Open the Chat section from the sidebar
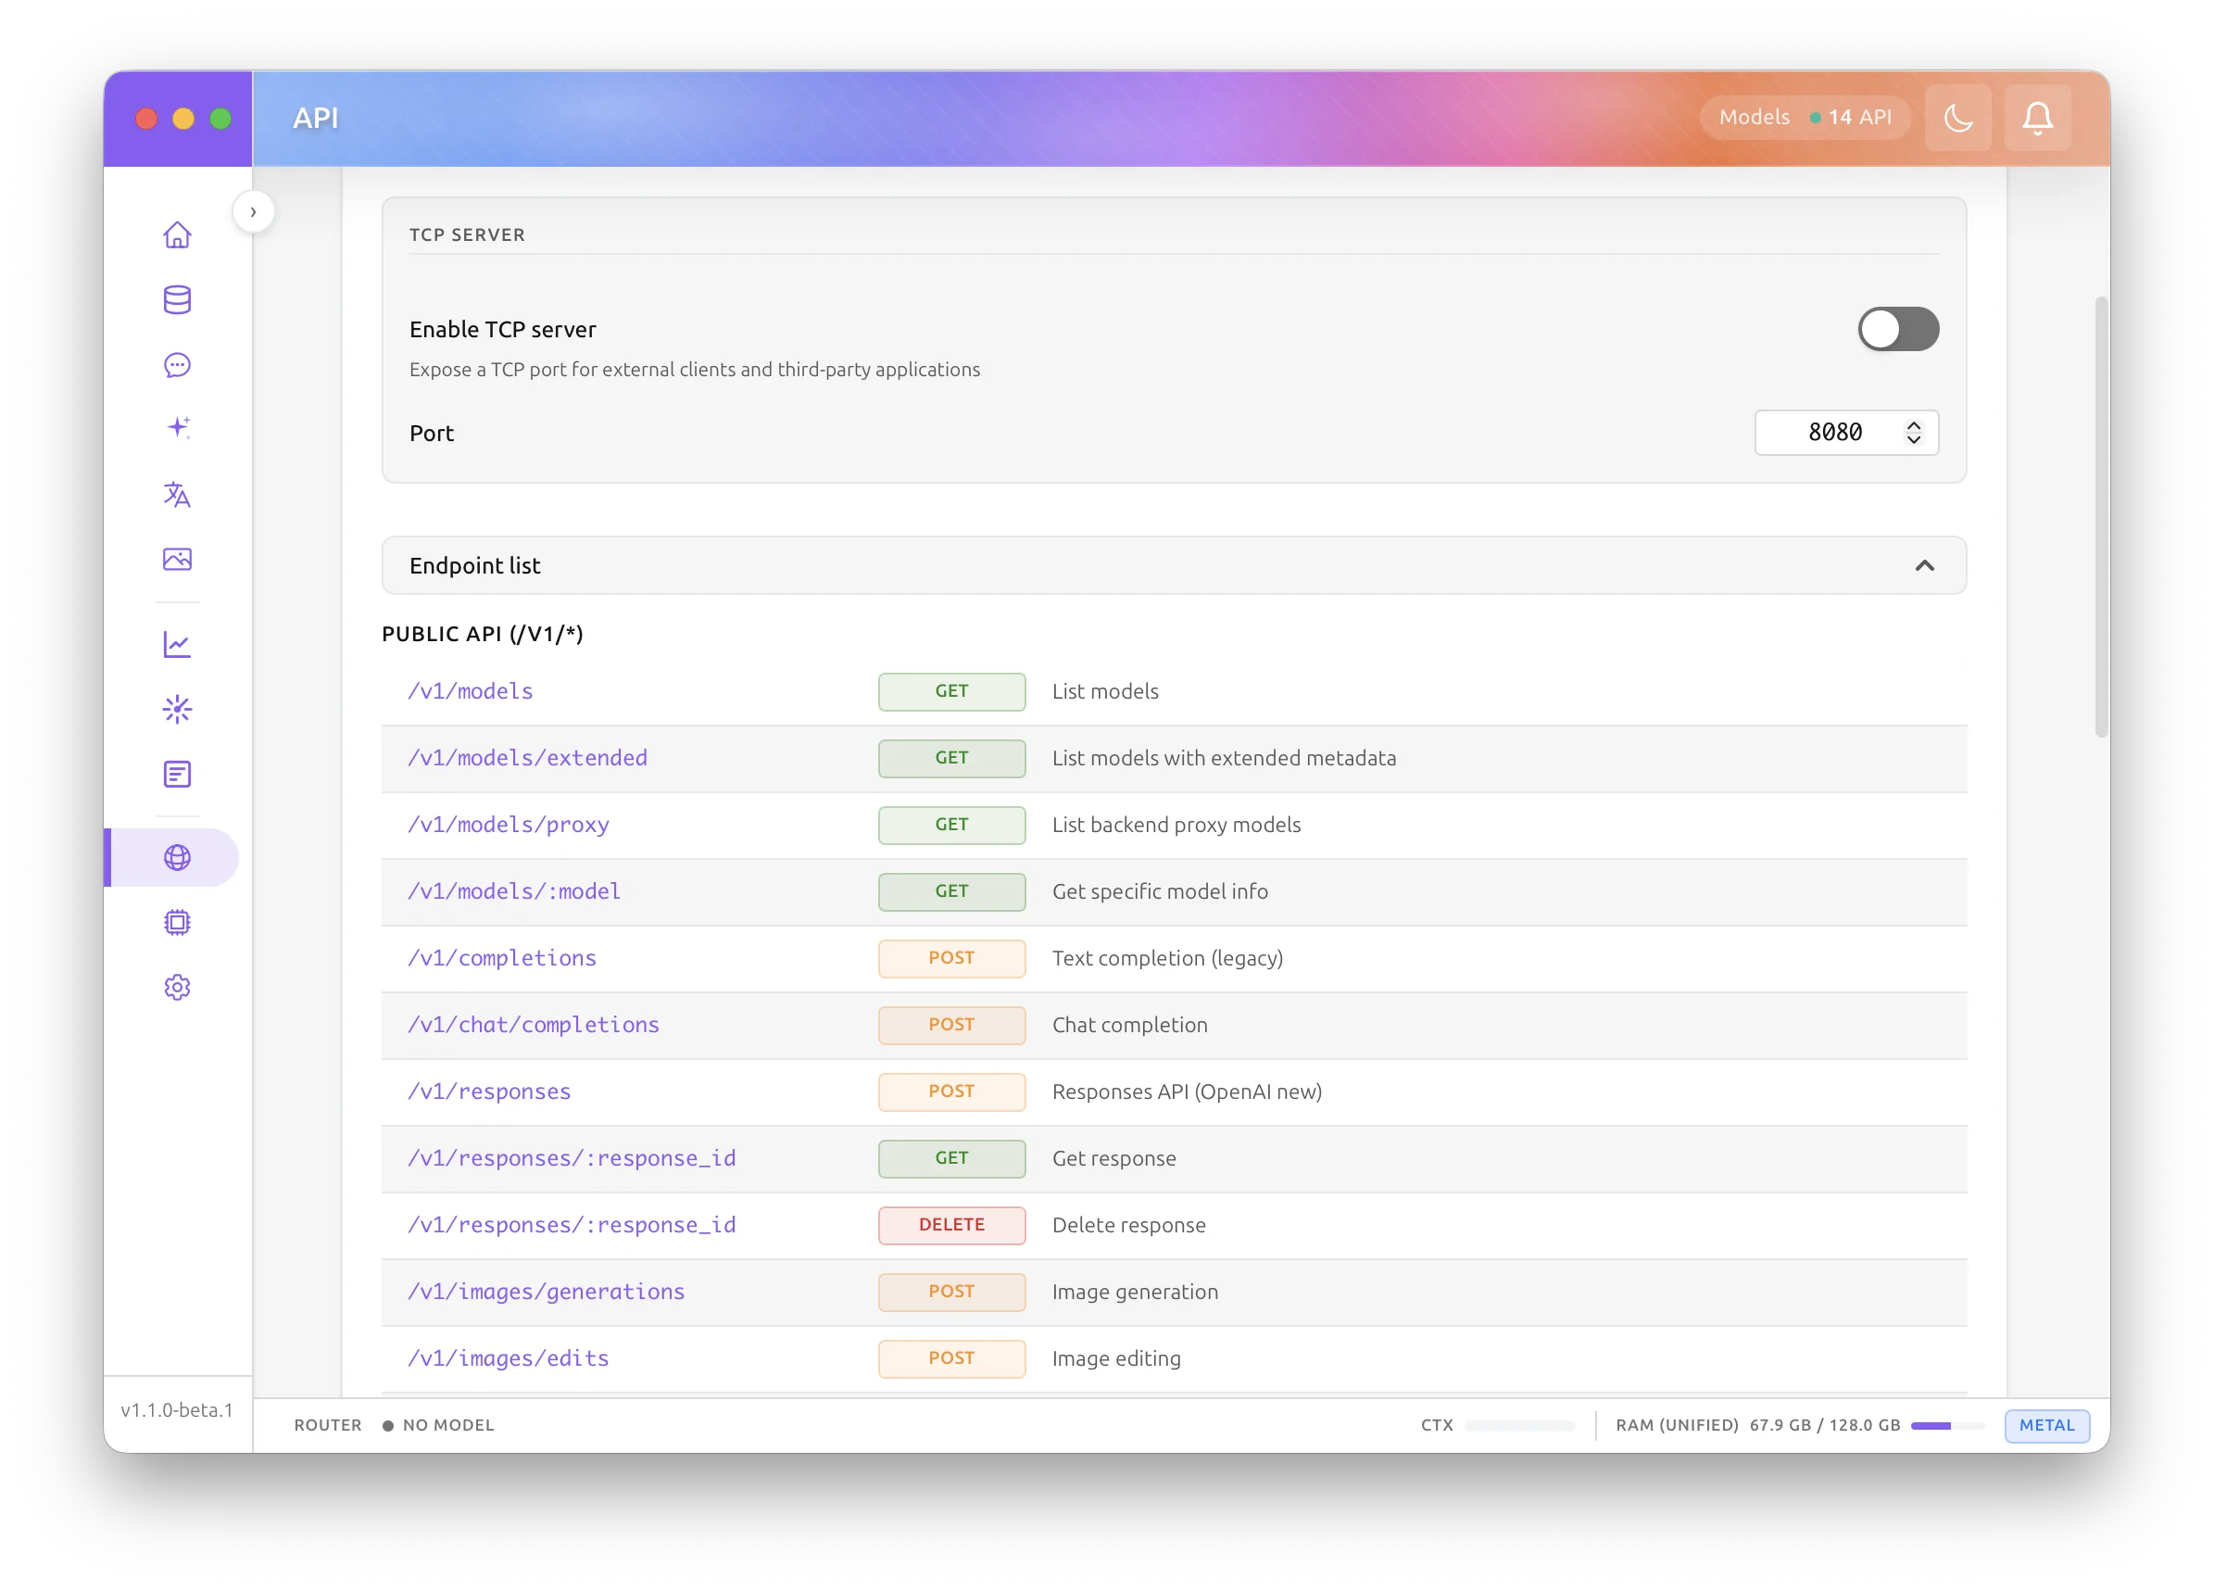2214x1590 pixels. point(177,365)
